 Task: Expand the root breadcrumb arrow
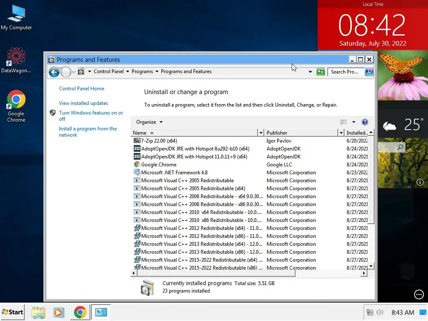[89, 71]
